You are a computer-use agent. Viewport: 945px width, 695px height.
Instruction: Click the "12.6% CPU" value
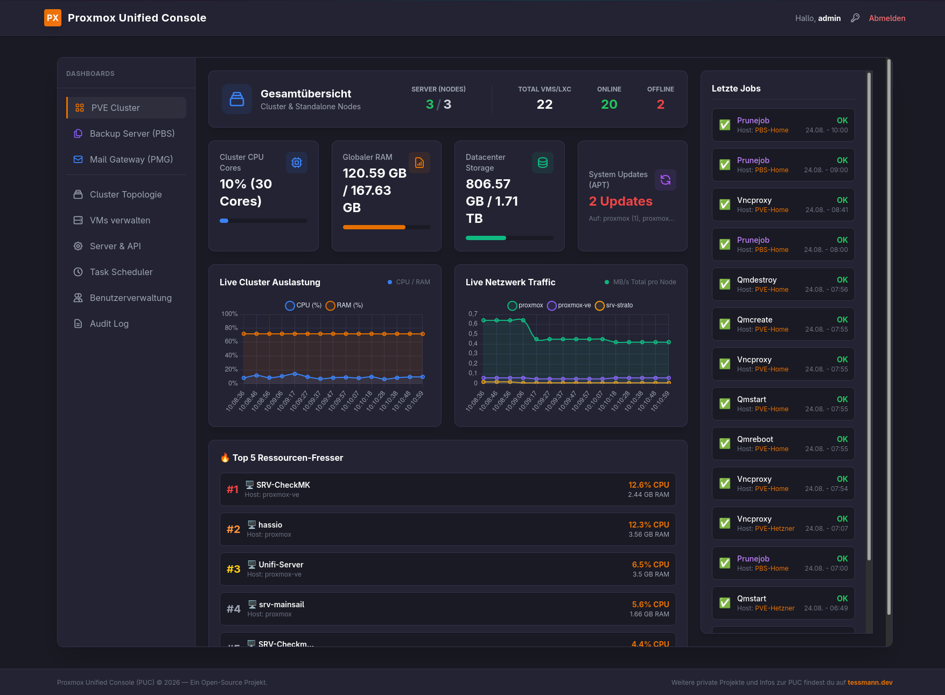click(x=648, y=485)
